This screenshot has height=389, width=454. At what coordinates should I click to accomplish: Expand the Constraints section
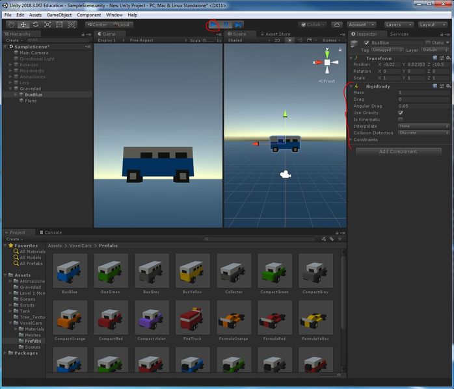point(351,140)
